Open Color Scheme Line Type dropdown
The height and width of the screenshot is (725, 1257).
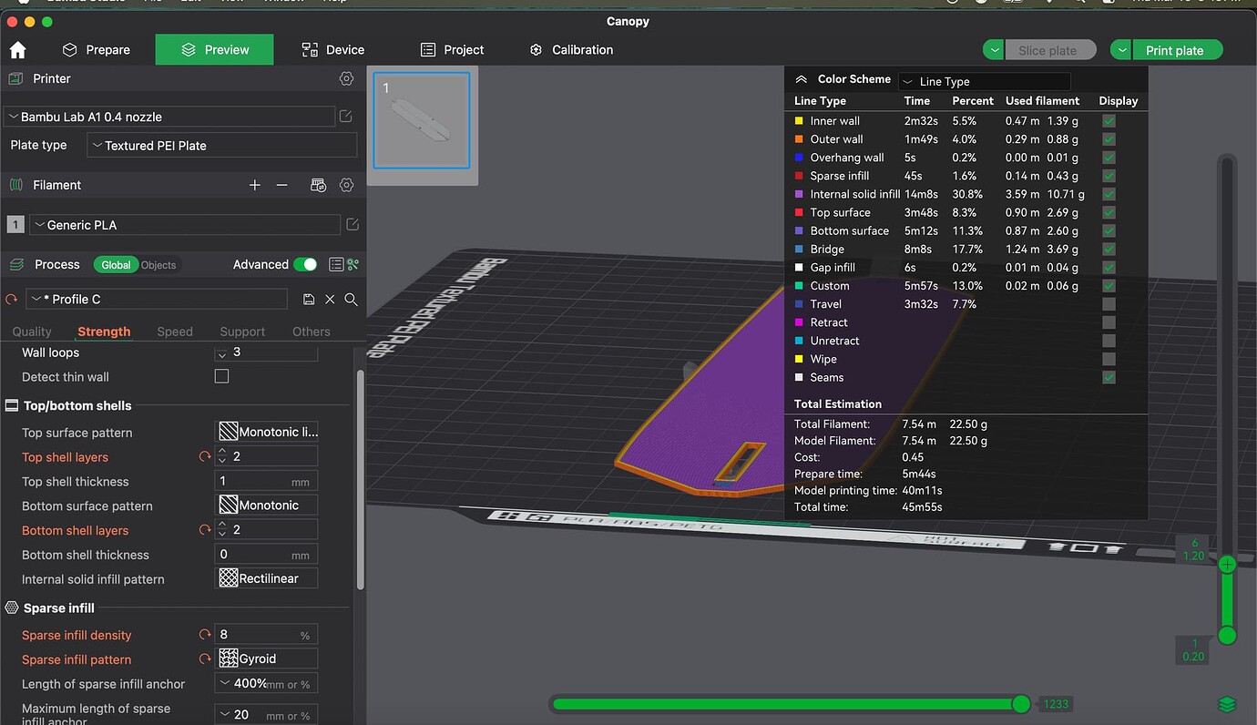tap(984, 81)
